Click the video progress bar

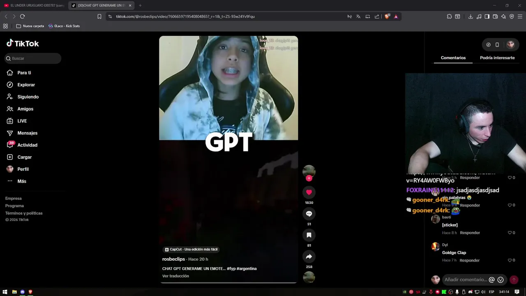coord(228,282)
